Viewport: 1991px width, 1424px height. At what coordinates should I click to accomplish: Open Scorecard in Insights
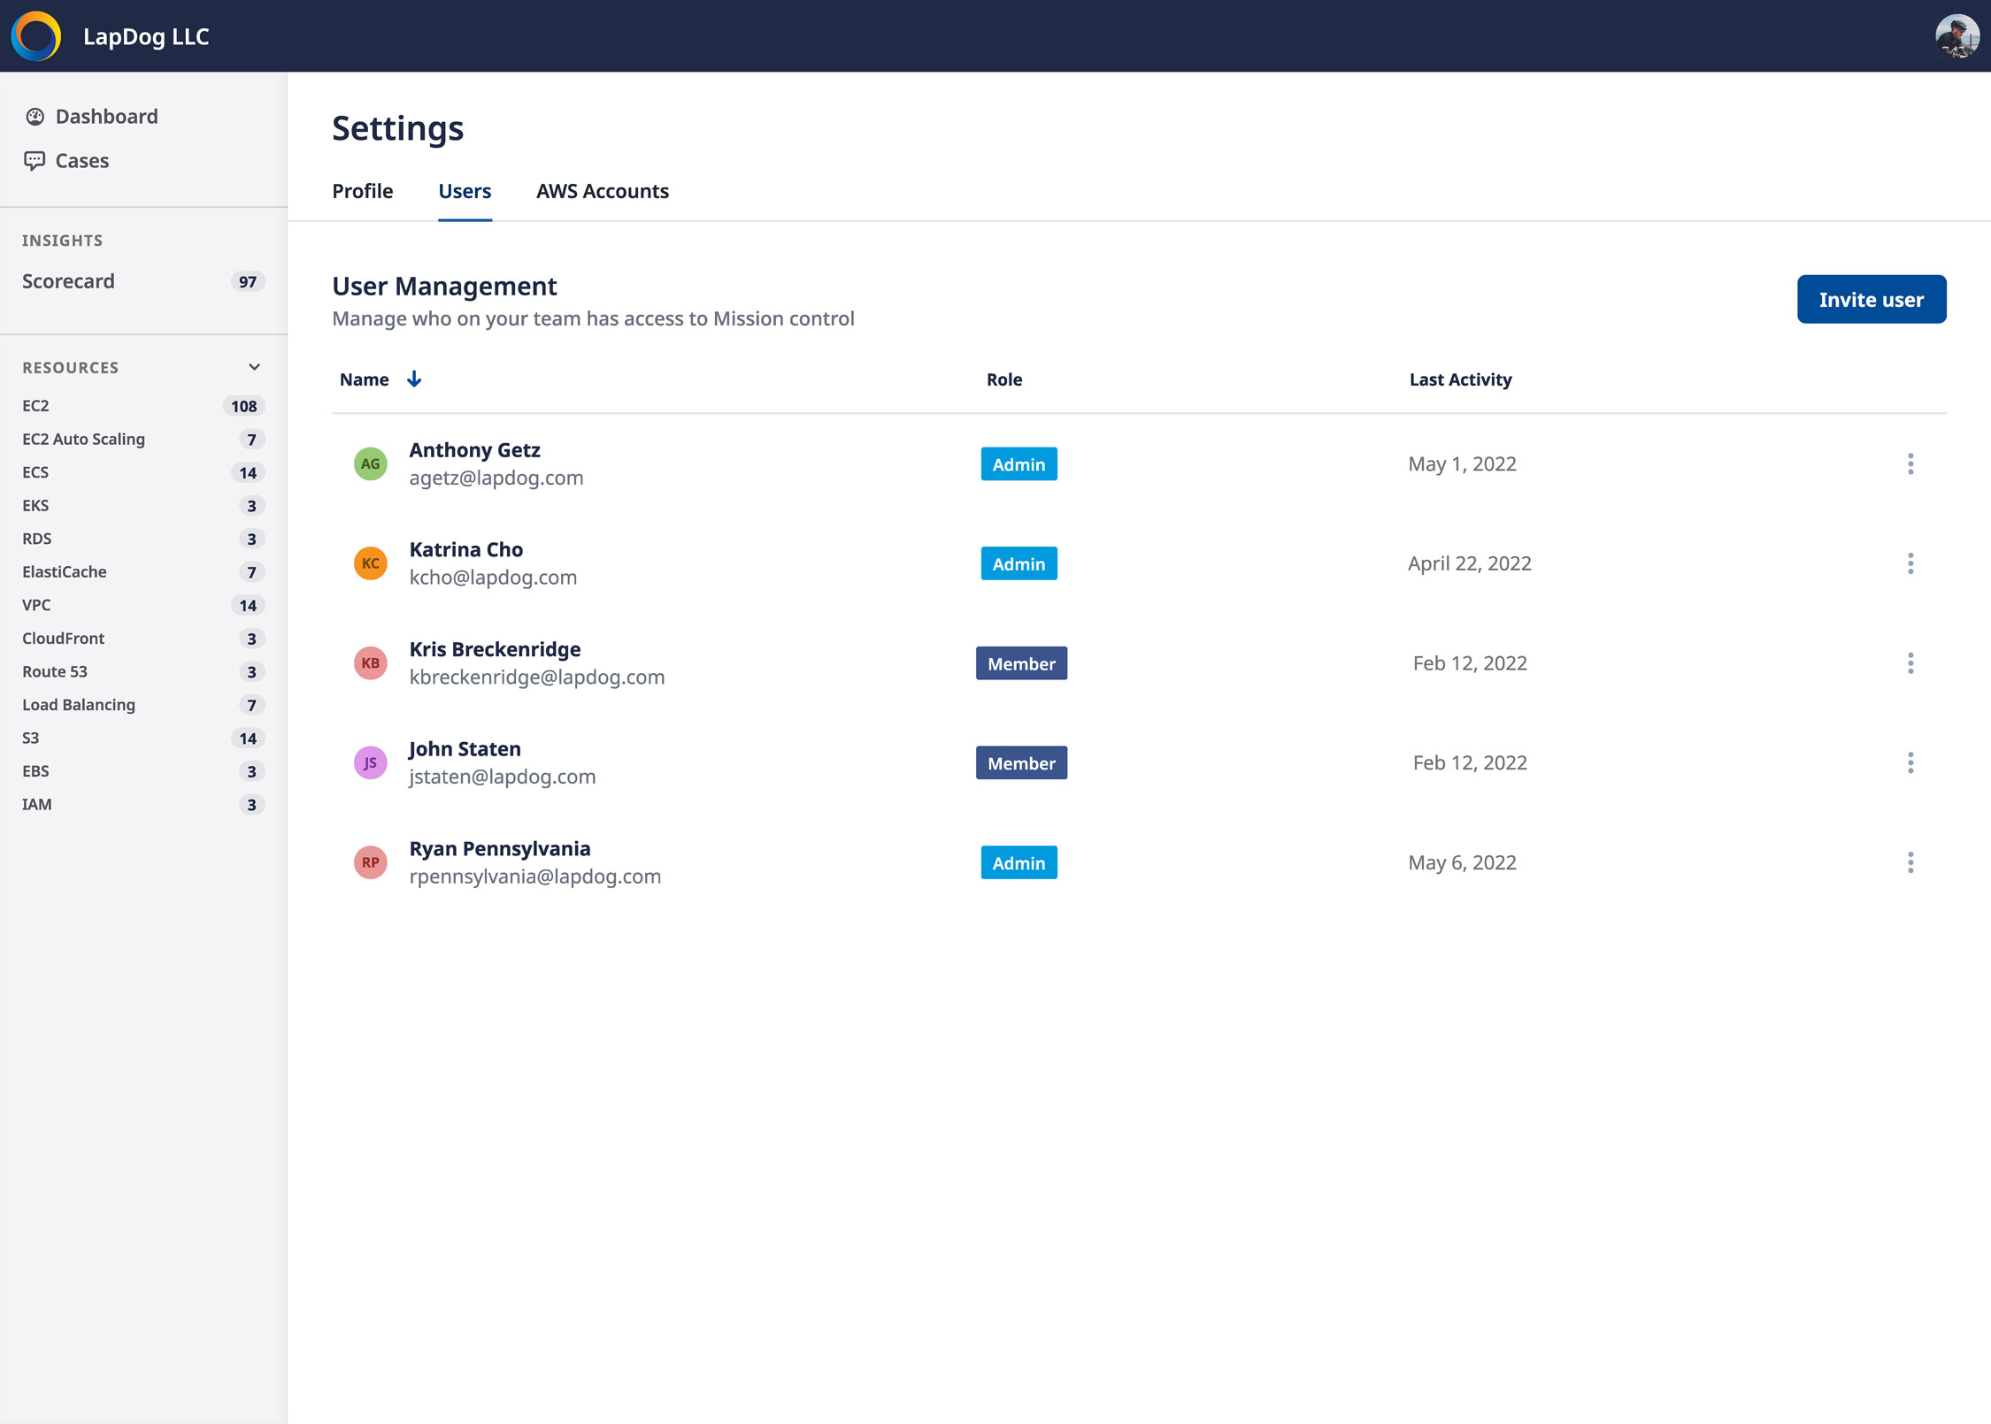pyautogui.click(x=68, y=281)
